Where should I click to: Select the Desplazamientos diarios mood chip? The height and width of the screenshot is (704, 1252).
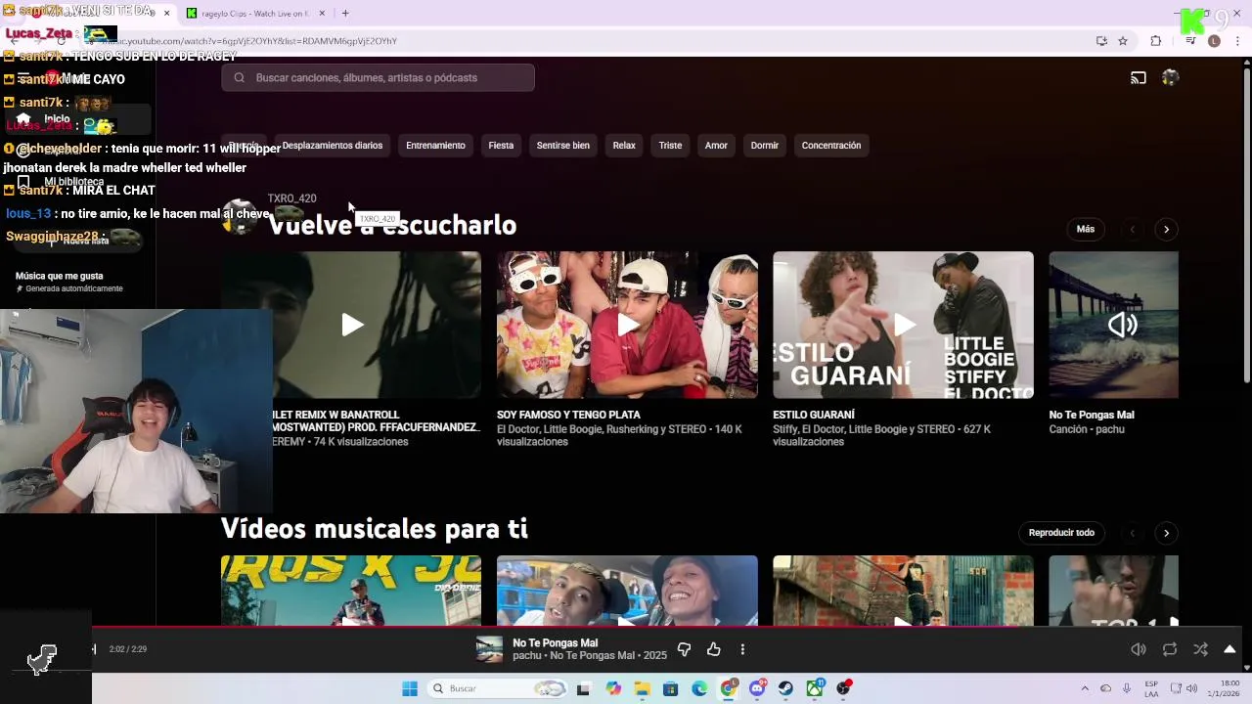click(332, 146)
